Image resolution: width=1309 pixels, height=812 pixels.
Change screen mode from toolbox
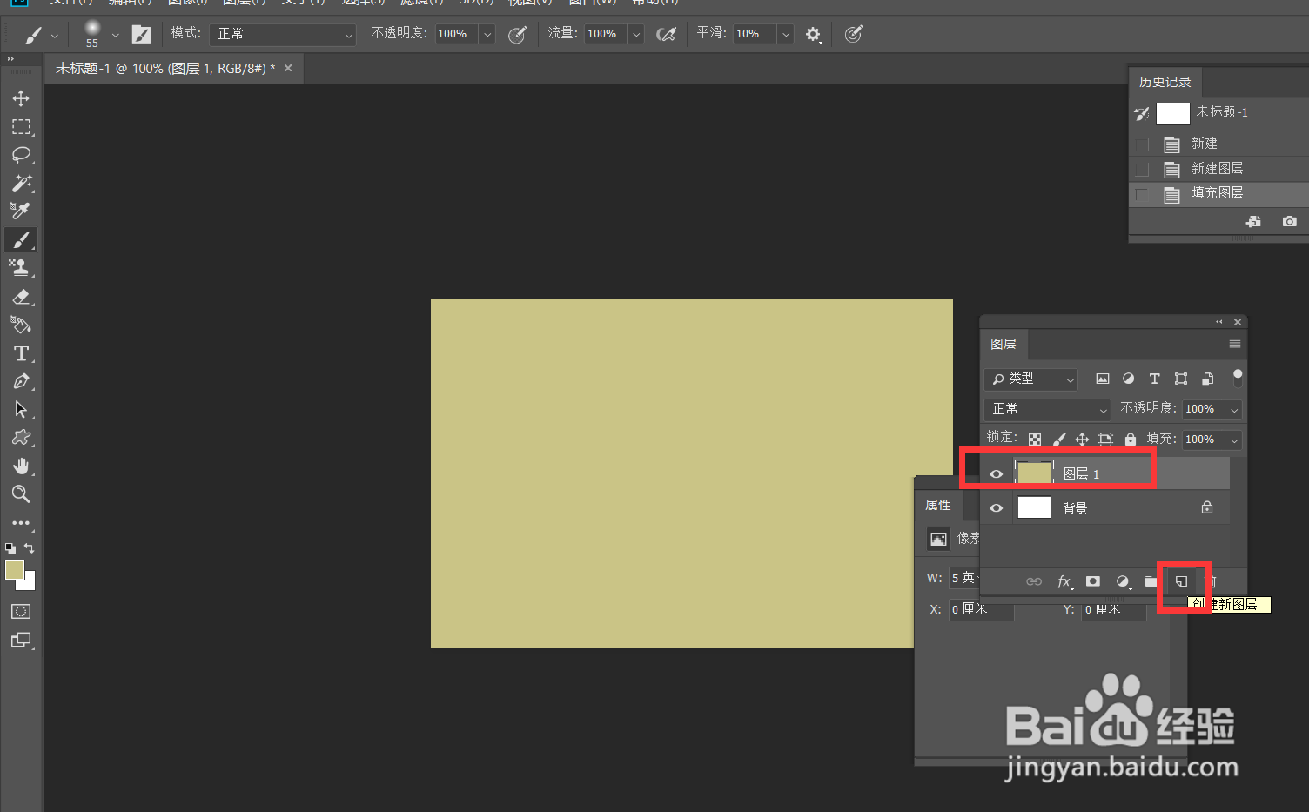click(x=21, y=641)
